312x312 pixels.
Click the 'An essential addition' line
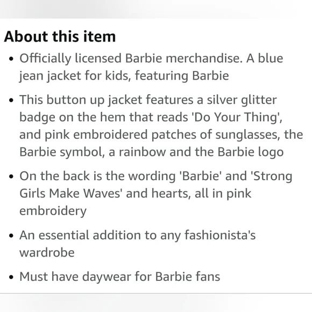(138, 235)
